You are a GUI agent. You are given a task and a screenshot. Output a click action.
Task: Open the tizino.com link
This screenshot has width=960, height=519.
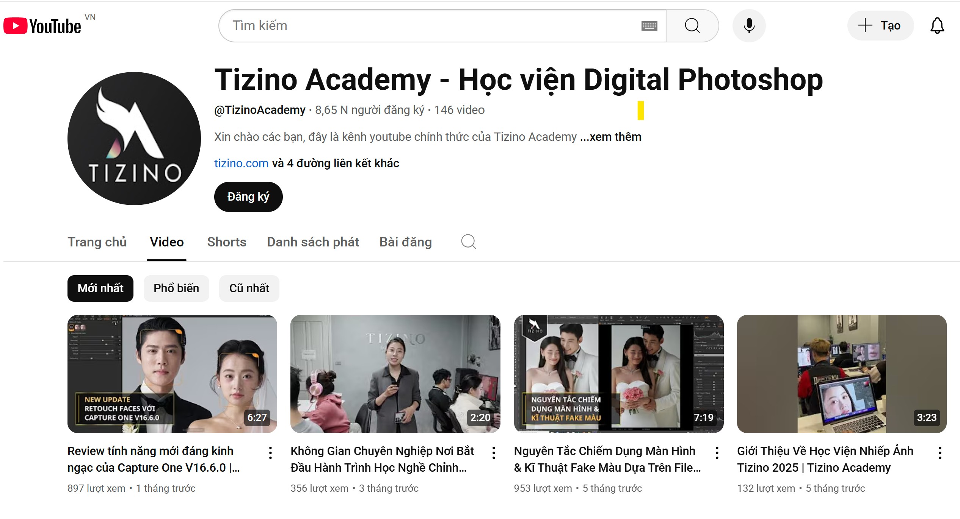point(241,163)
